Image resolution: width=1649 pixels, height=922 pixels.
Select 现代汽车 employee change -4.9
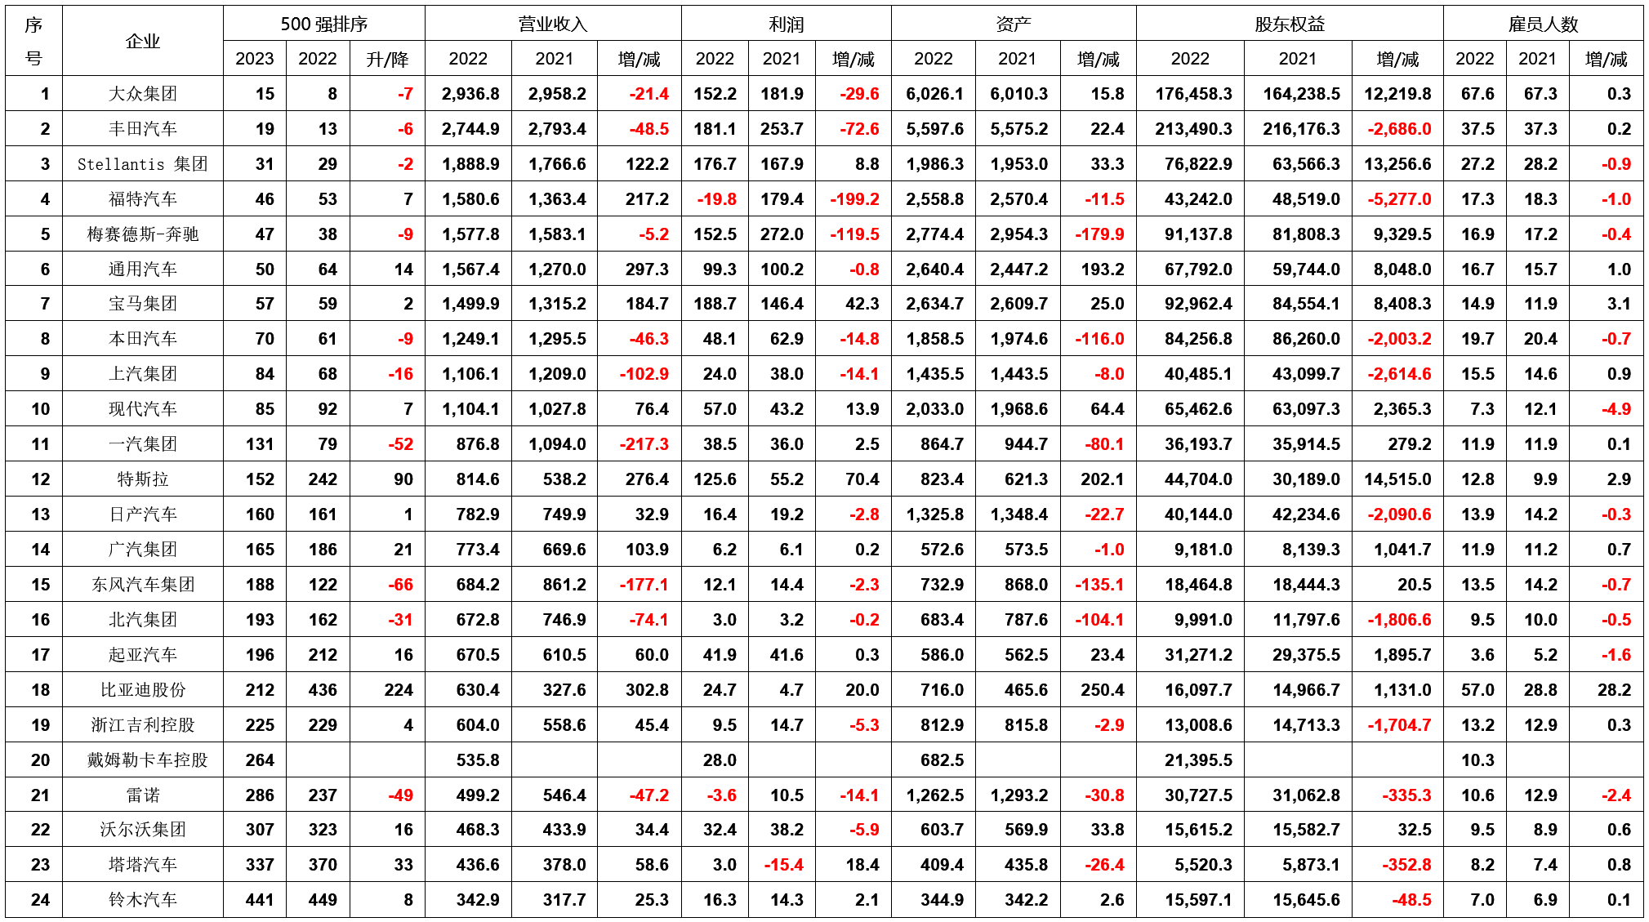point(1616,409)
